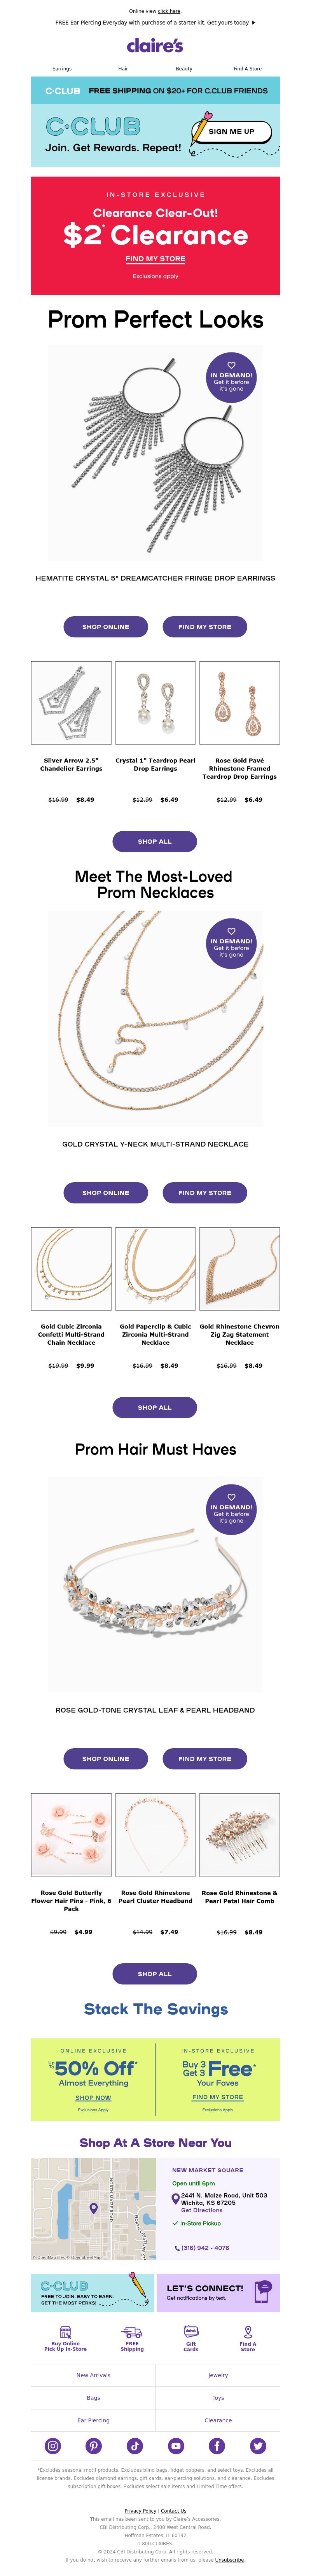Select Hair in top navigation
Viewport: 311px width, 2576px height.
pyautogui.click(x=123, y=69)
